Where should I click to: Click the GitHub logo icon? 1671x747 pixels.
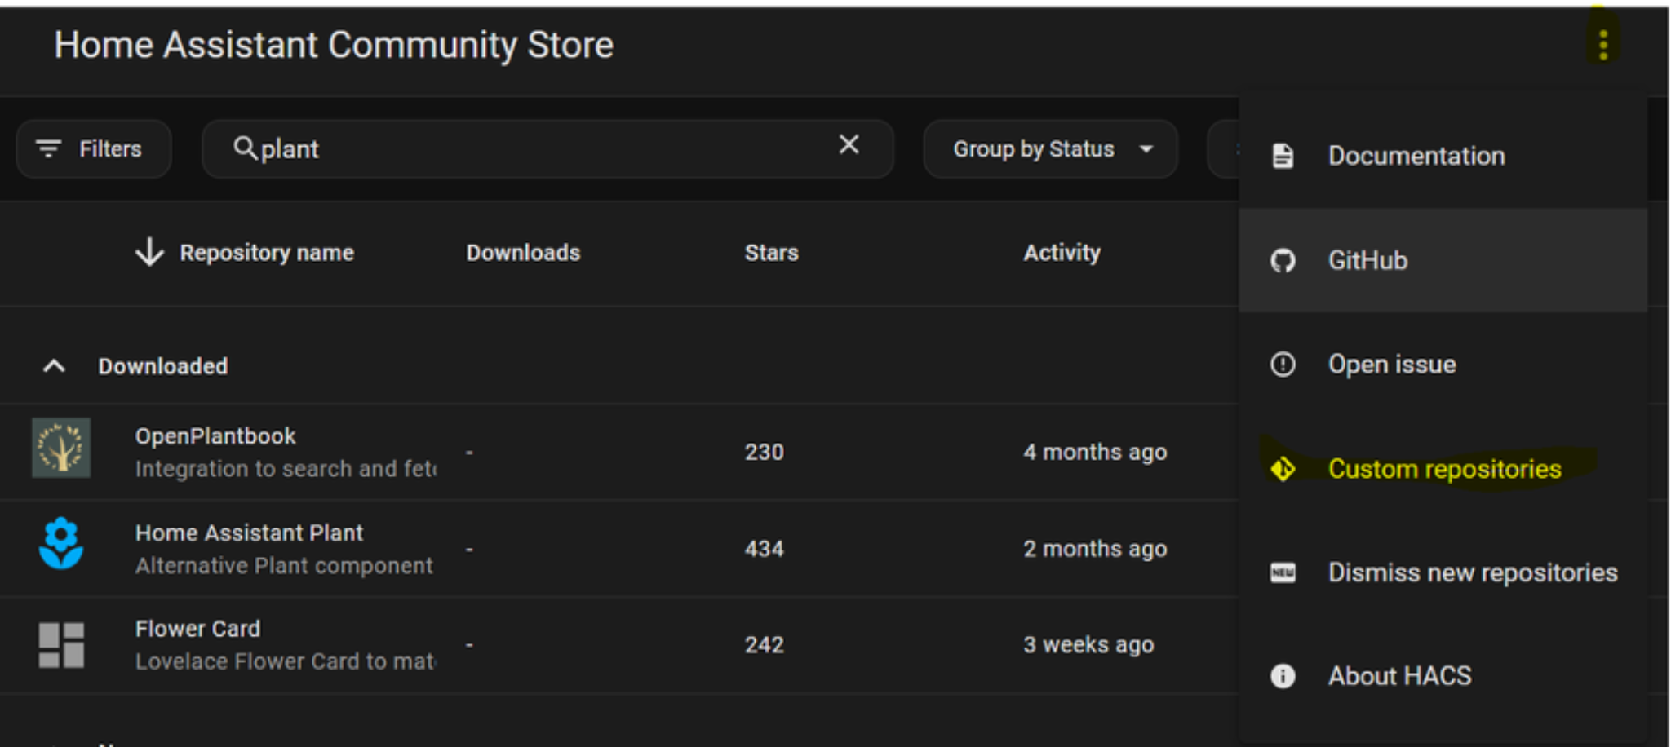1283,261
